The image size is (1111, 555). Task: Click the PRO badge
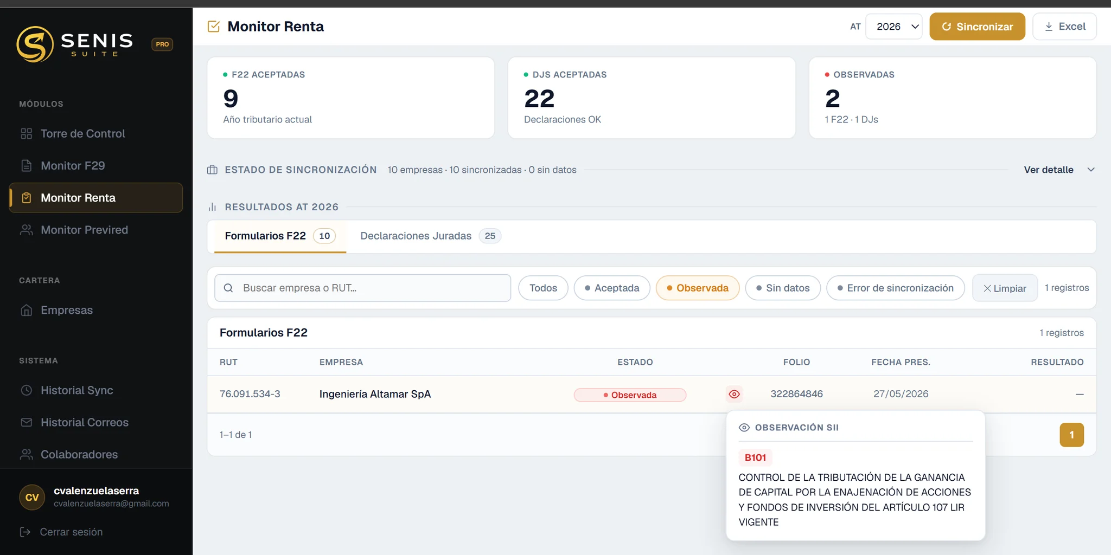pyautogui.click(x=162, y=44)
